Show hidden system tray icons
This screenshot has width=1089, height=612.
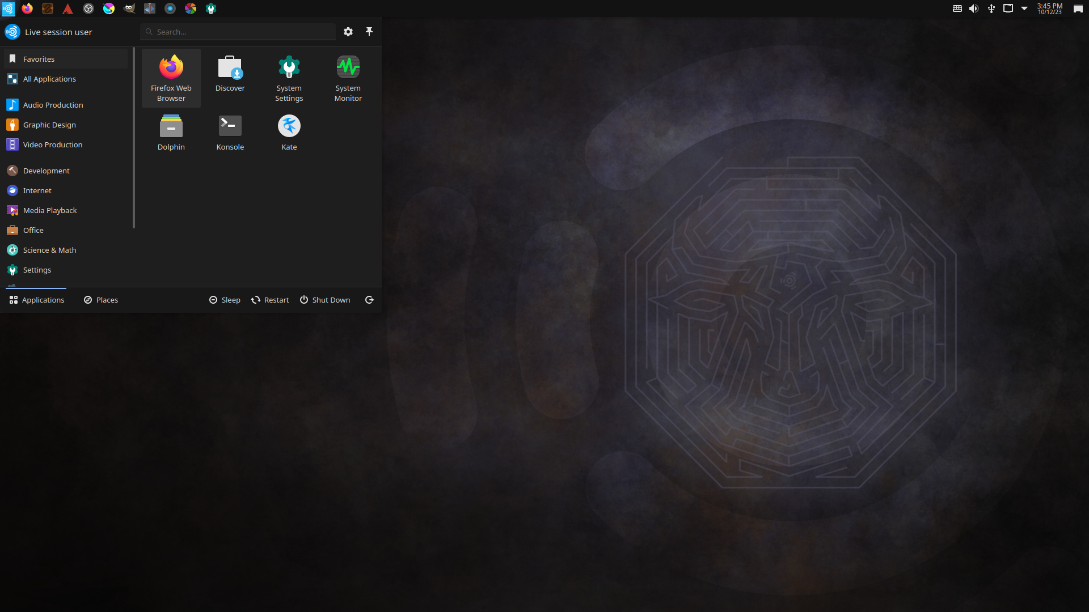[x=1024, y=8]
